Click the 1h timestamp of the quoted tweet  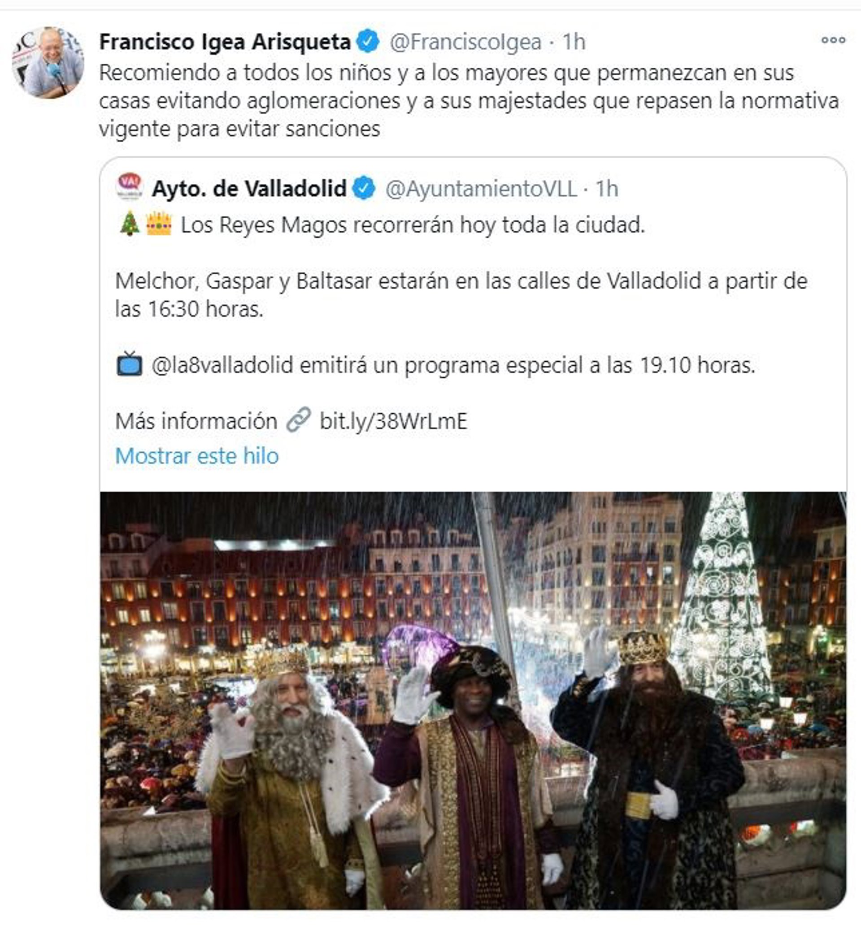point(607,189)
